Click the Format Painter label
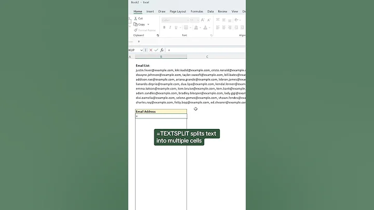This screenshot has width=374, height=210. point(147,30)
